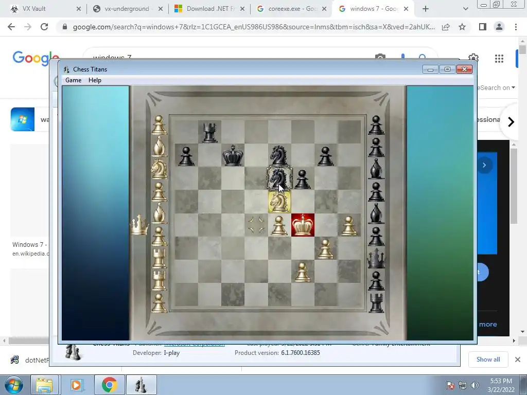Close the vx-underground tab
The width and height of the screenshot is (527, 395).
click(x=161, y=9)
